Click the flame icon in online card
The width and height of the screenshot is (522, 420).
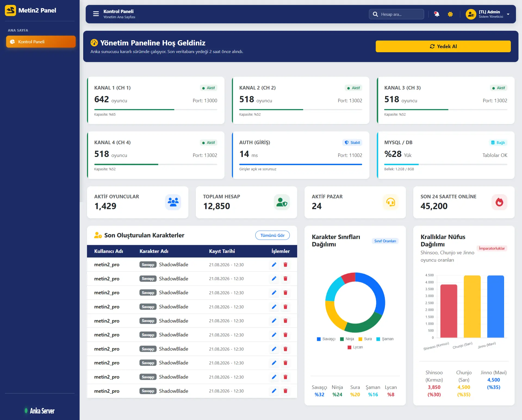pyautogui.click(x=499, y=202)
